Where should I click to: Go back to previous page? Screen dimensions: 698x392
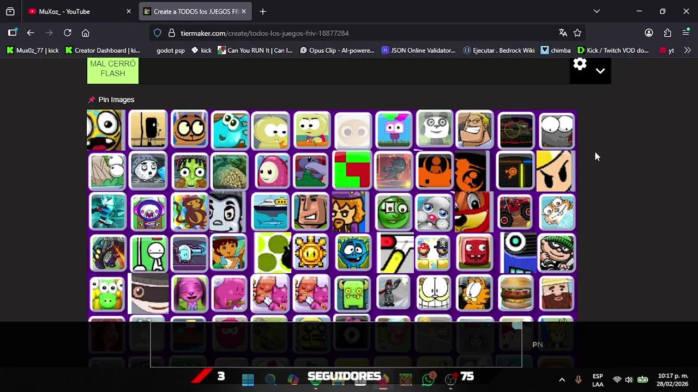click(31, 33)
